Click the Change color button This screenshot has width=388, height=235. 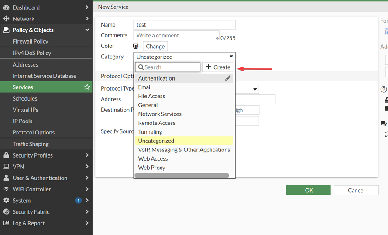tap(155, 47)
